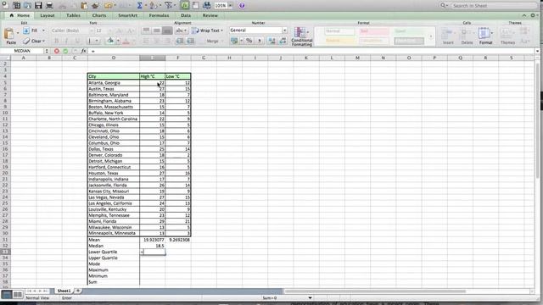Screen dimensions: 543x305
Task: Click the decrease indent icon
Action: pos(180,41)
